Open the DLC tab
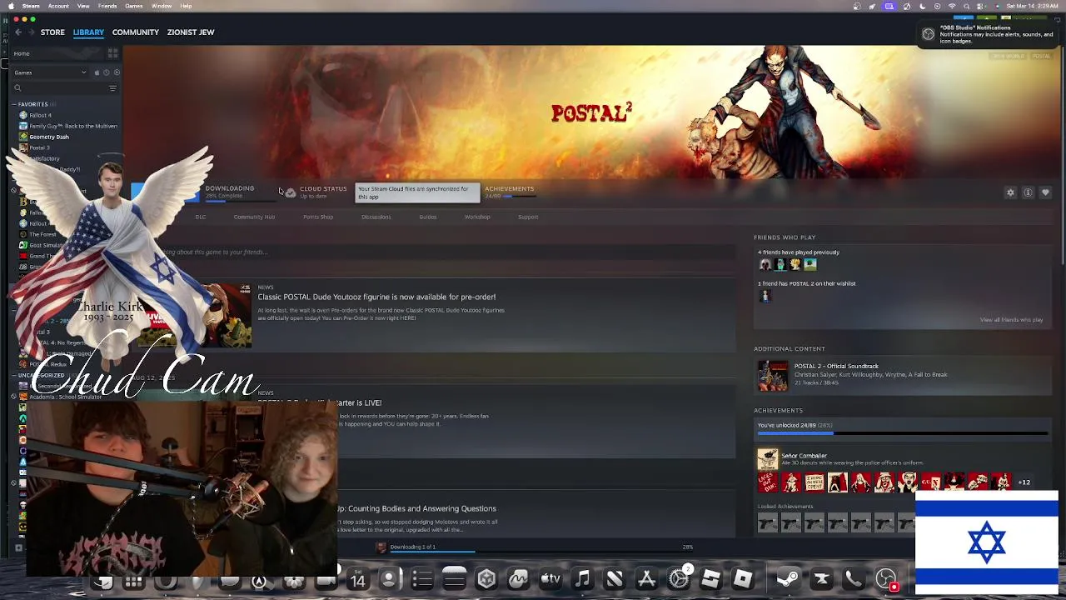Viewport: 1066px width, 600px height. coord(201,217)
